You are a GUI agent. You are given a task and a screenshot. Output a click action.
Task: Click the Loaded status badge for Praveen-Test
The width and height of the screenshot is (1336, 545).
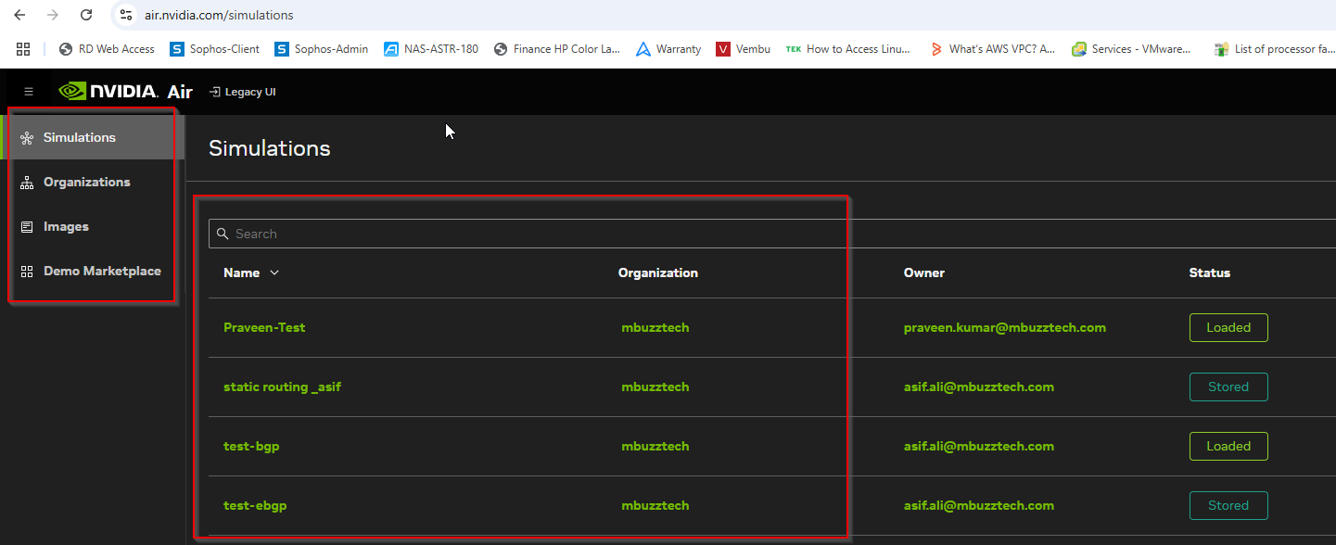(x=1228, y=327)
